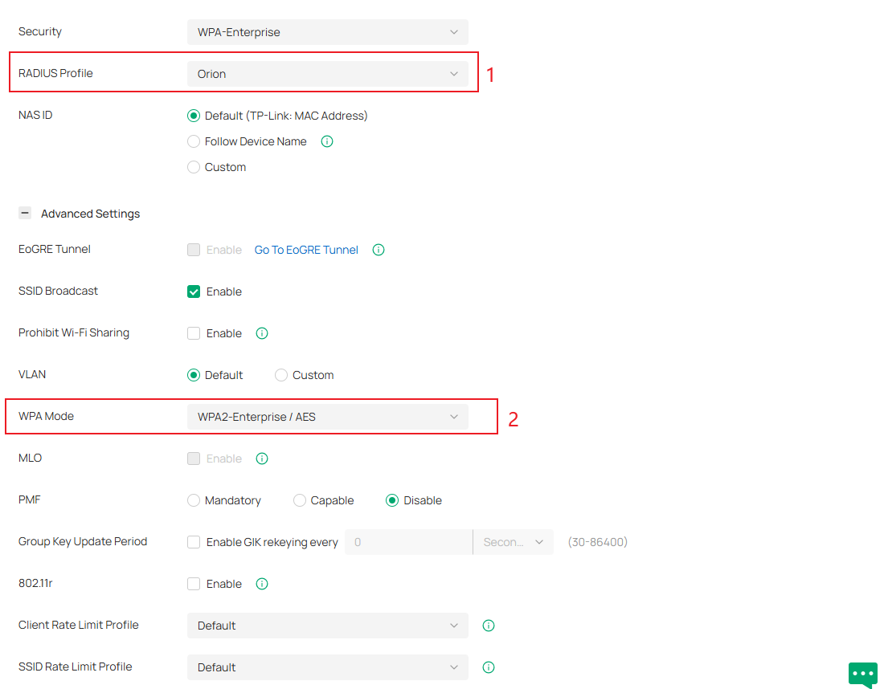
Task: Enable Prohibit Wi-Fi Sharing
Action: coord(193,332)
